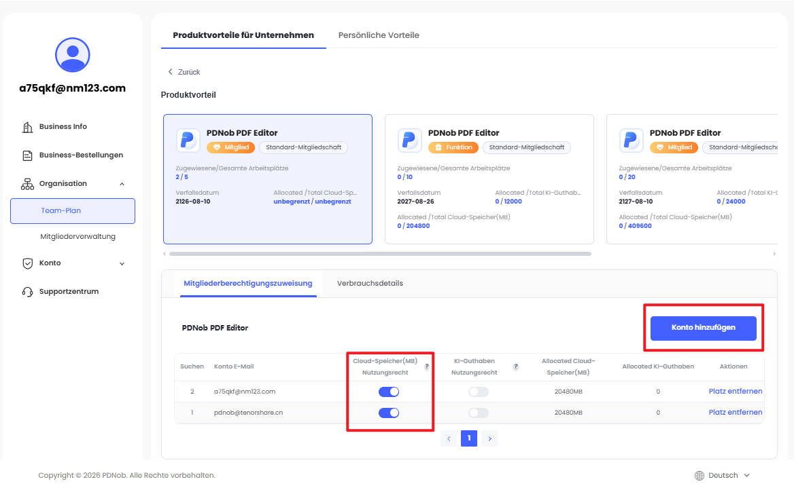Remove seat for pdnob@tenorshare.cn
Screen dimensions: 794x490
tap(736, 413)
